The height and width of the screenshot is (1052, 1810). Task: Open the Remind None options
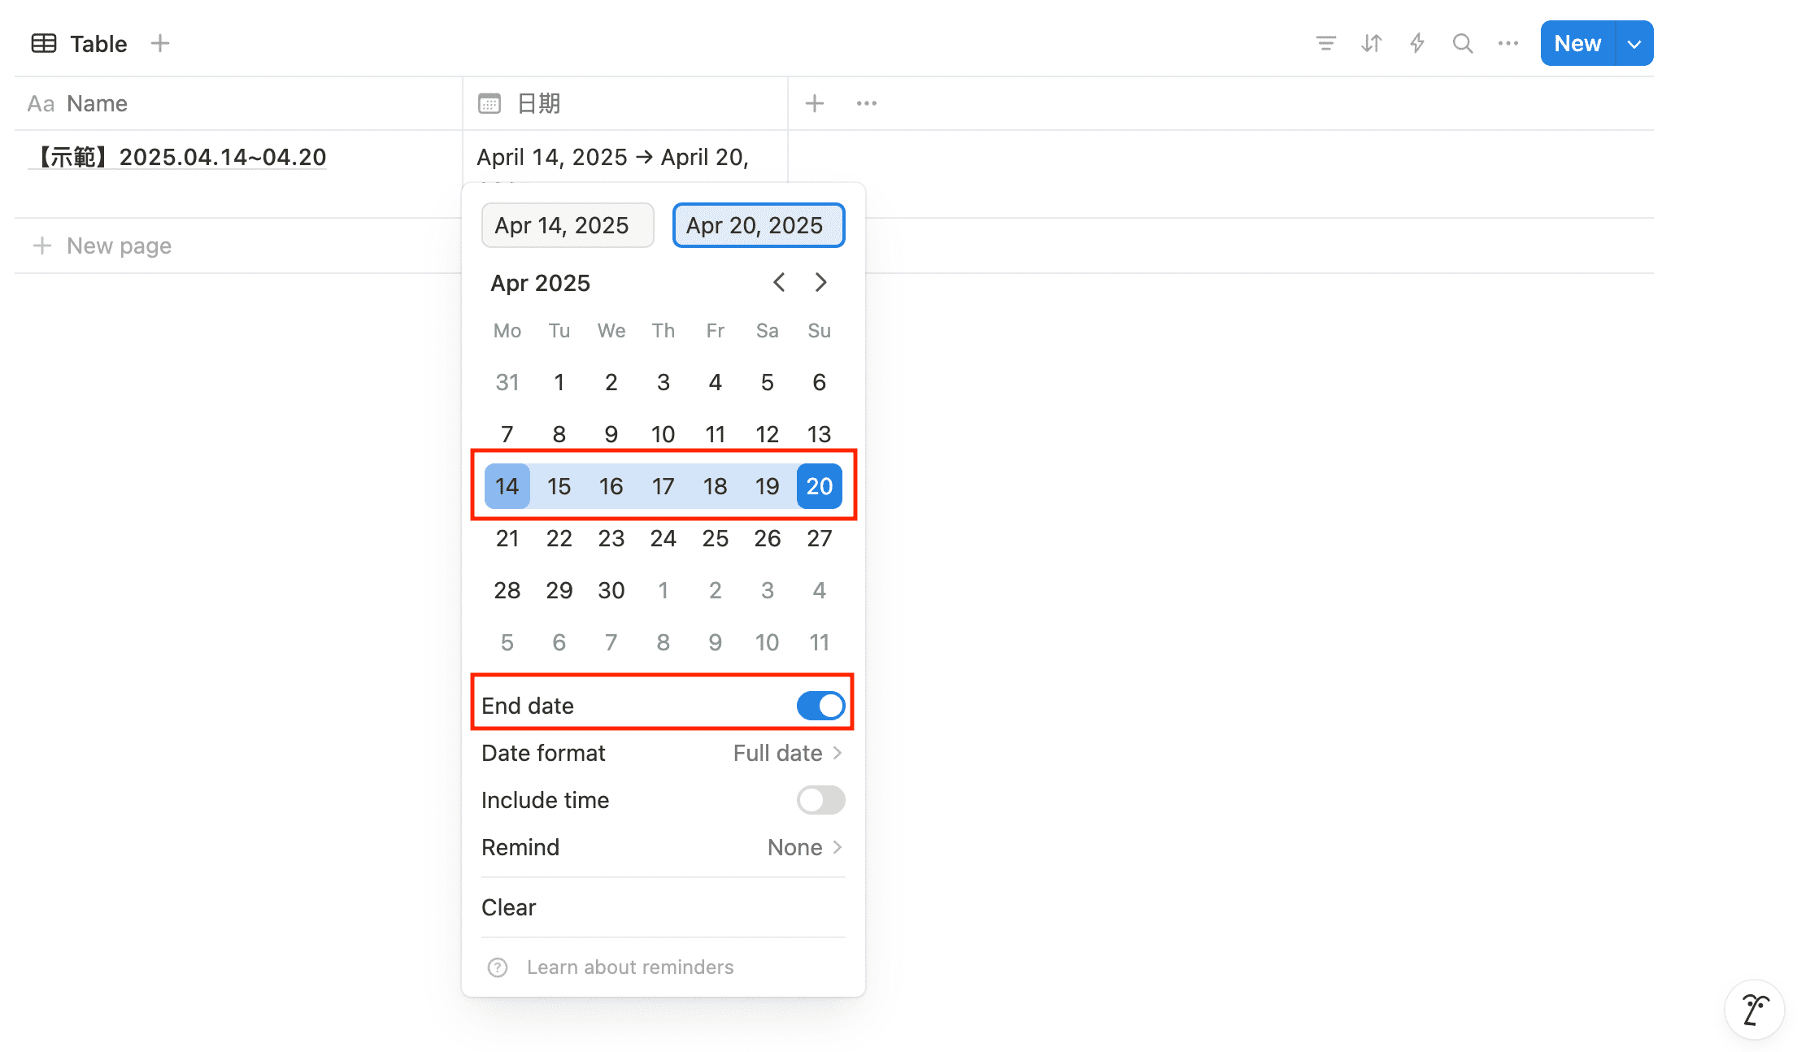tap(803, 847)
